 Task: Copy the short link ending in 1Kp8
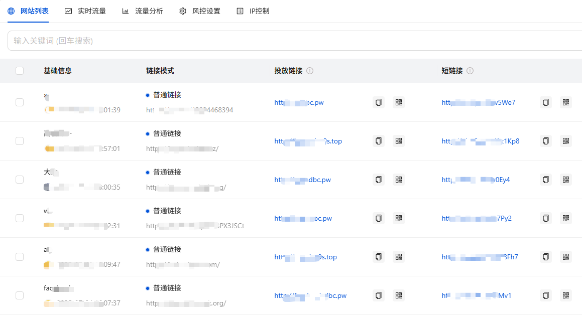pyautogui.click(x=546, y=141)
